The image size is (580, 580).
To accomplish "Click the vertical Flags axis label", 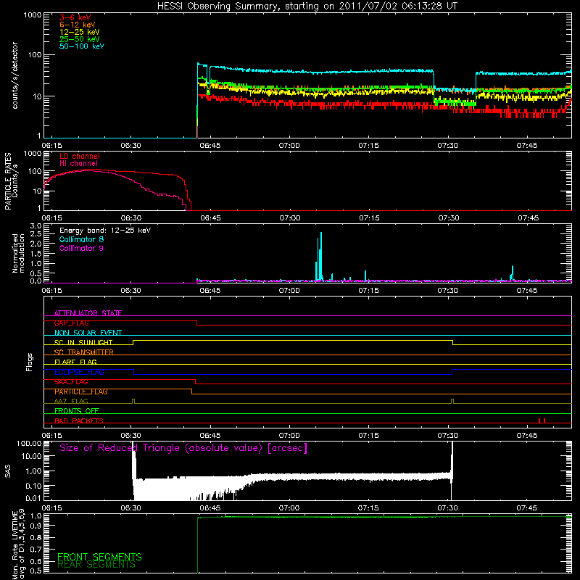I will [29, 362].
